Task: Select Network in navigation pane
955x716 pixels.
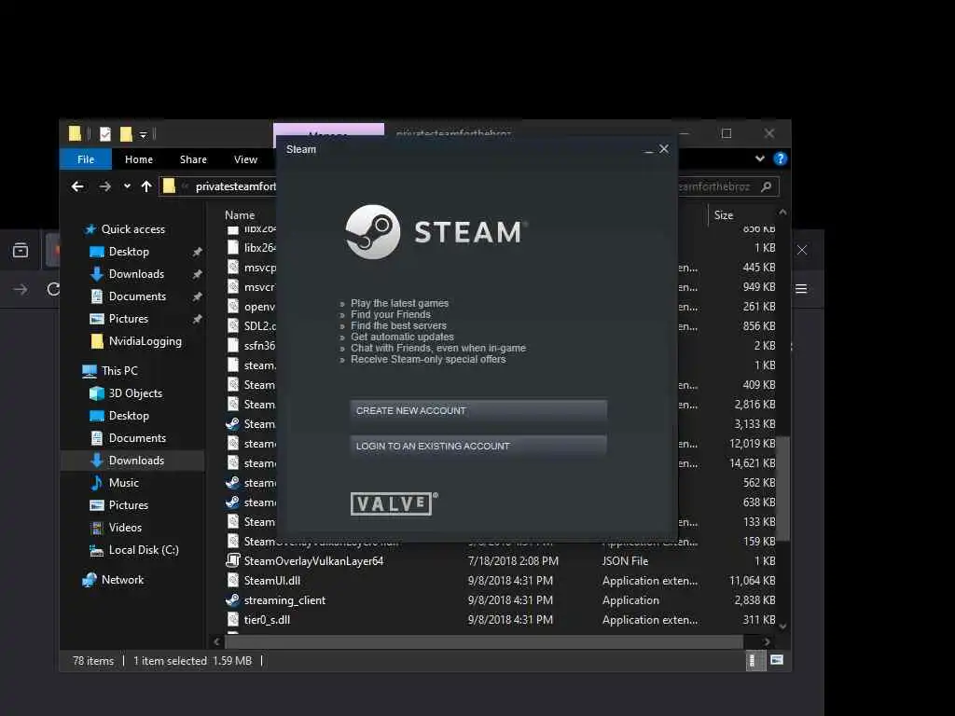Action: [x=122, y=580]
